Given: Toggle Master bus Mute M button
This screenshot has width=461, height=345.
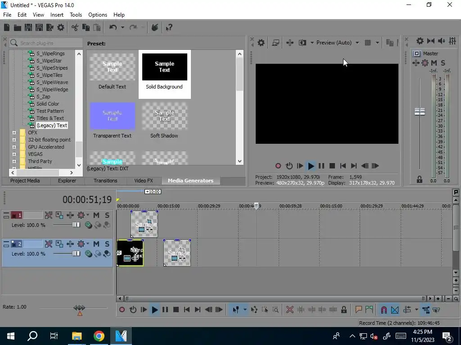Looking at the screenshot, I should tap(434, 63).
